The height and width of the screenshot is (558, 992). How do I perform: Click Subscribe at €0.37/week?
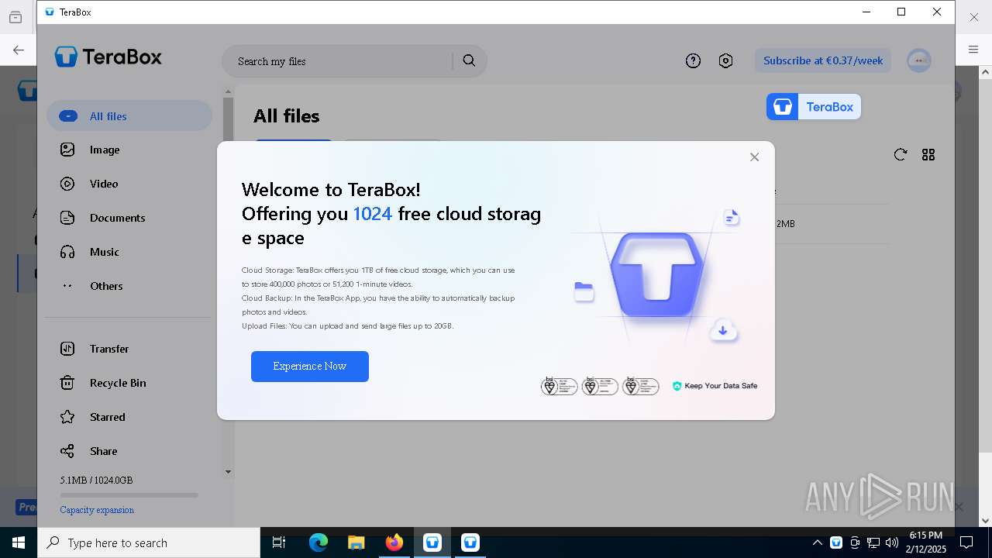point(823,60)
